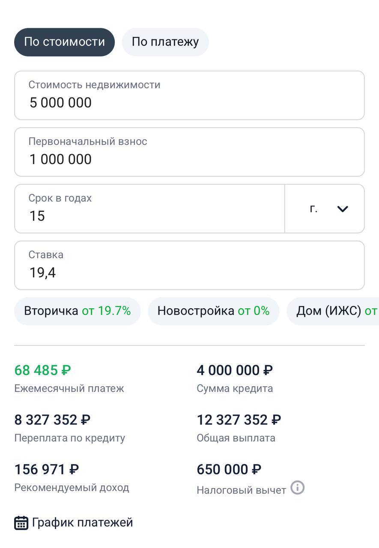Click the 8 327 352 ₽ overpayment amount
The height and width of the screenshot is (548, 379).
52,420
